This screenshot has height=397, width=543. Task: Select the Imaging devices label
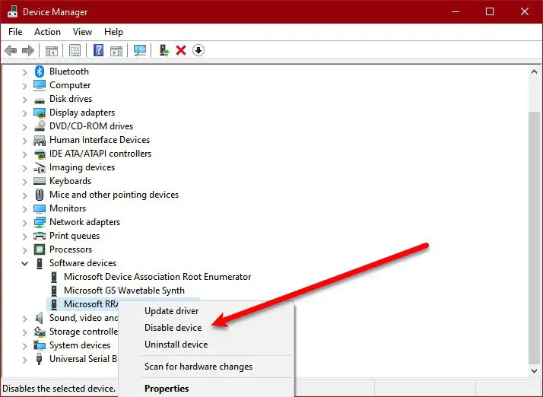82,167
